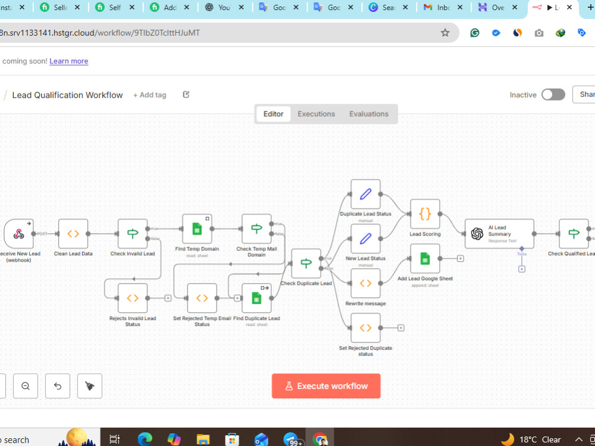The width and height of the screenshot is (595, 446).
Task: Close the Add browser tab
Action: point(186,7)
